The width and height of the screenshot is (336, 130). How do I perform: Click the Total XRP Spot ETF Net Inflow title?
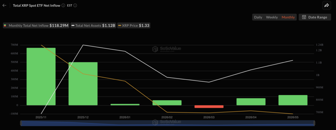(x=36, y=6)
